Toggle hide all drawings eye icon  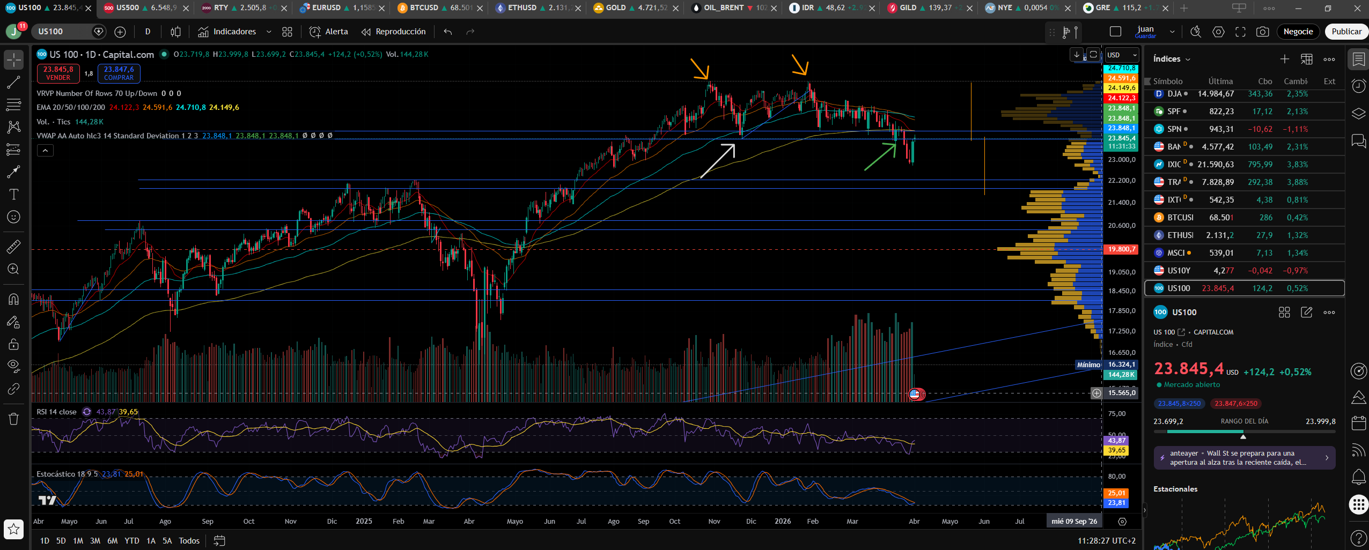click(13, 366)
